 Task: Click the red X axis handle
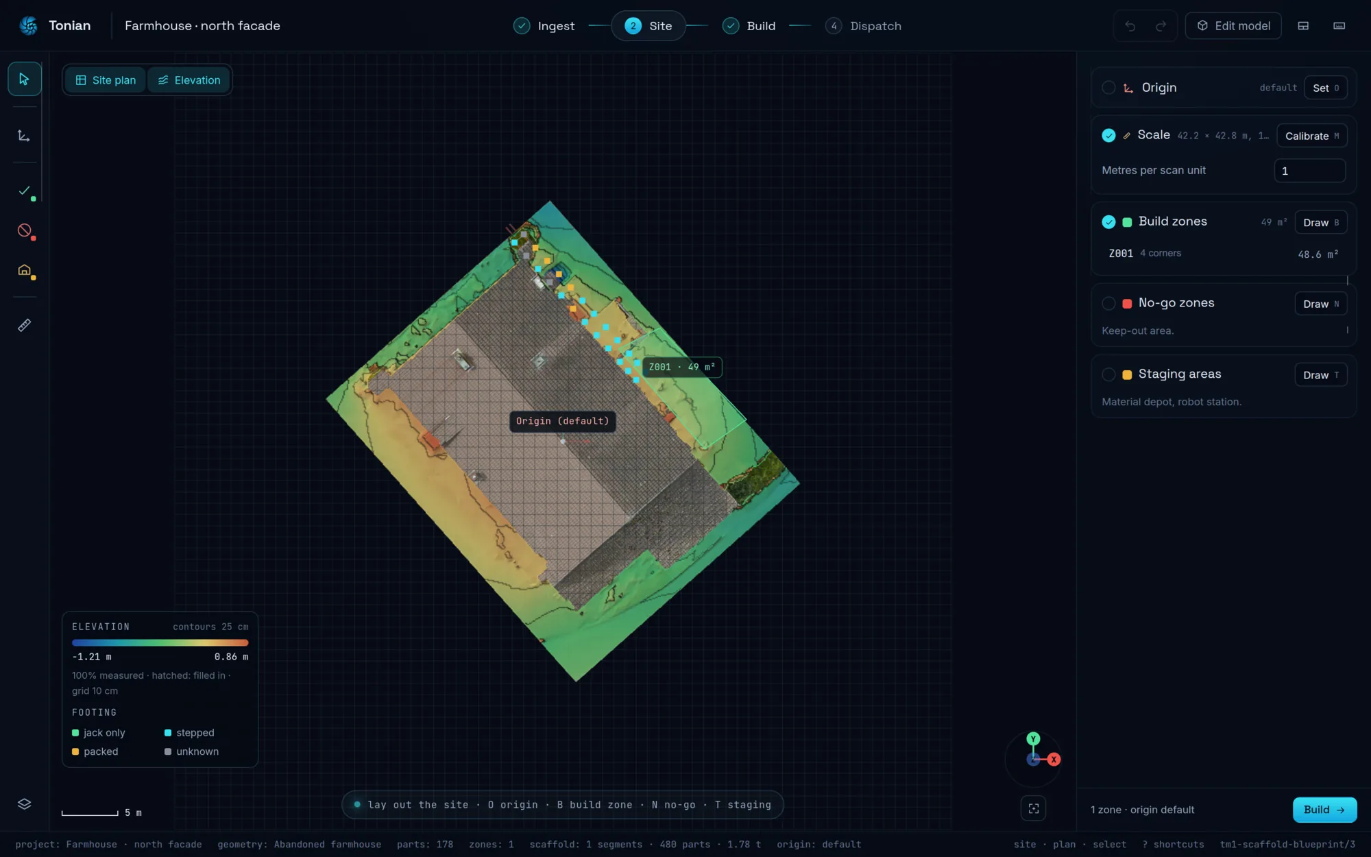[x=1054, y=760]
